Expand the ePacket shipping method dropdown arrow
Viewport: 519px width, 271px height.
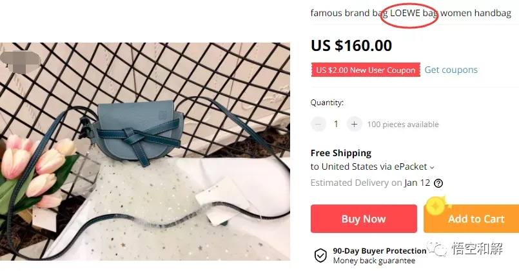432,168
